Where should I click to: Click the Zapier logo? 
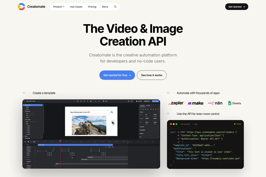(x=176, y=103)
